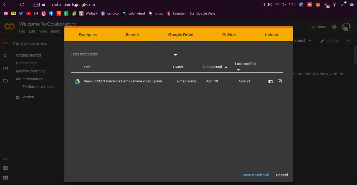Click the uBlock Origin extension icon

pyautogui.click(x=327, y=5)
